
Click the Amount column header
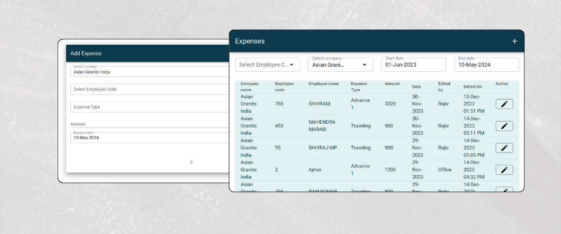pos(392,84)
